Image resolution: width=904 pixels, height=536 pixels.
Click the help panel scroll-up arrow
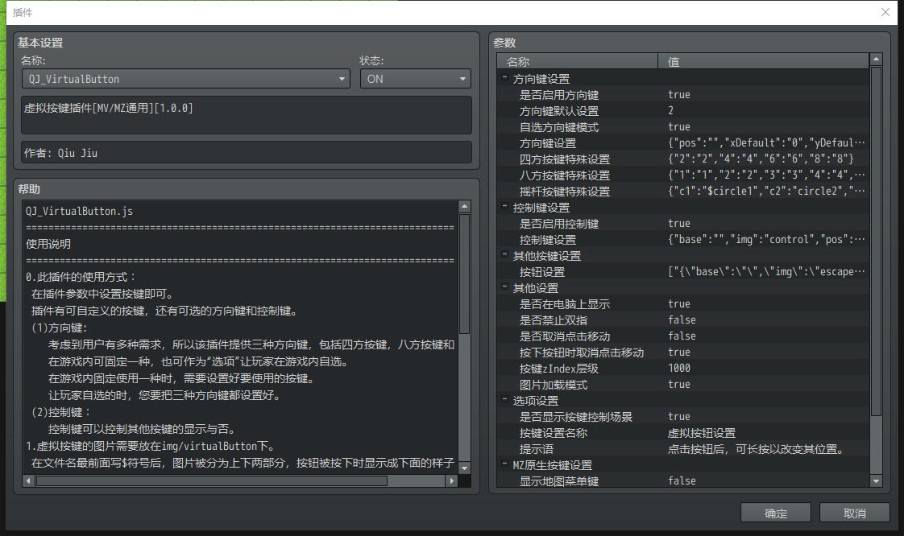click(x=465, y=207)
